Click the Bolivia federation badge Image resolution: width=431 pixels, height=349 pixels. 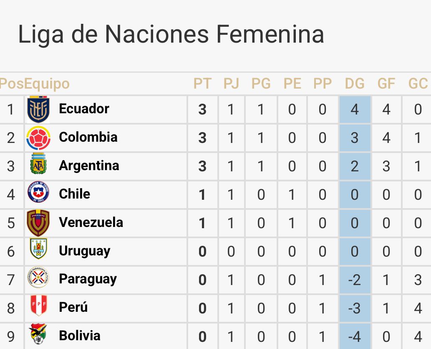coord(38,335)
